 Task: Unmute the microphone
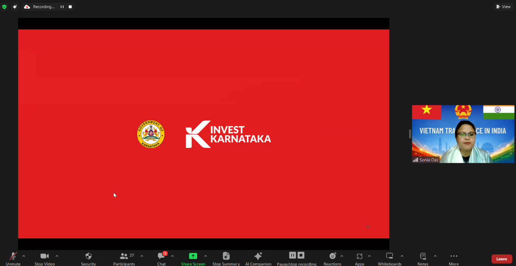pyautogui.click(x=13, y=259)
